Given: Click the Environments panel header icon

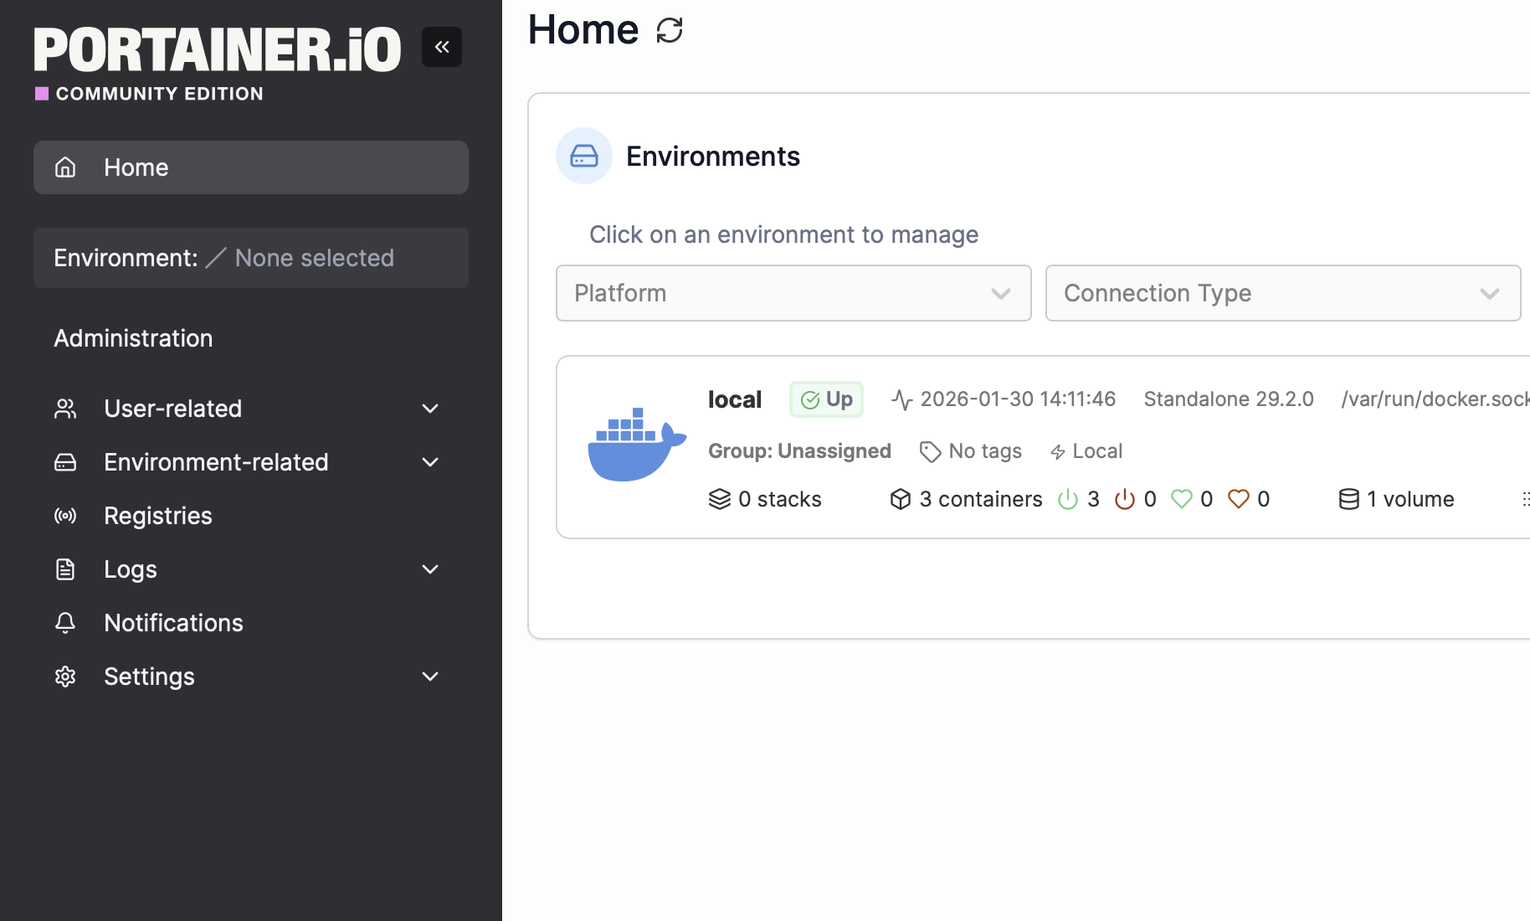Looking at the screenshot, I should coord(583,156).
